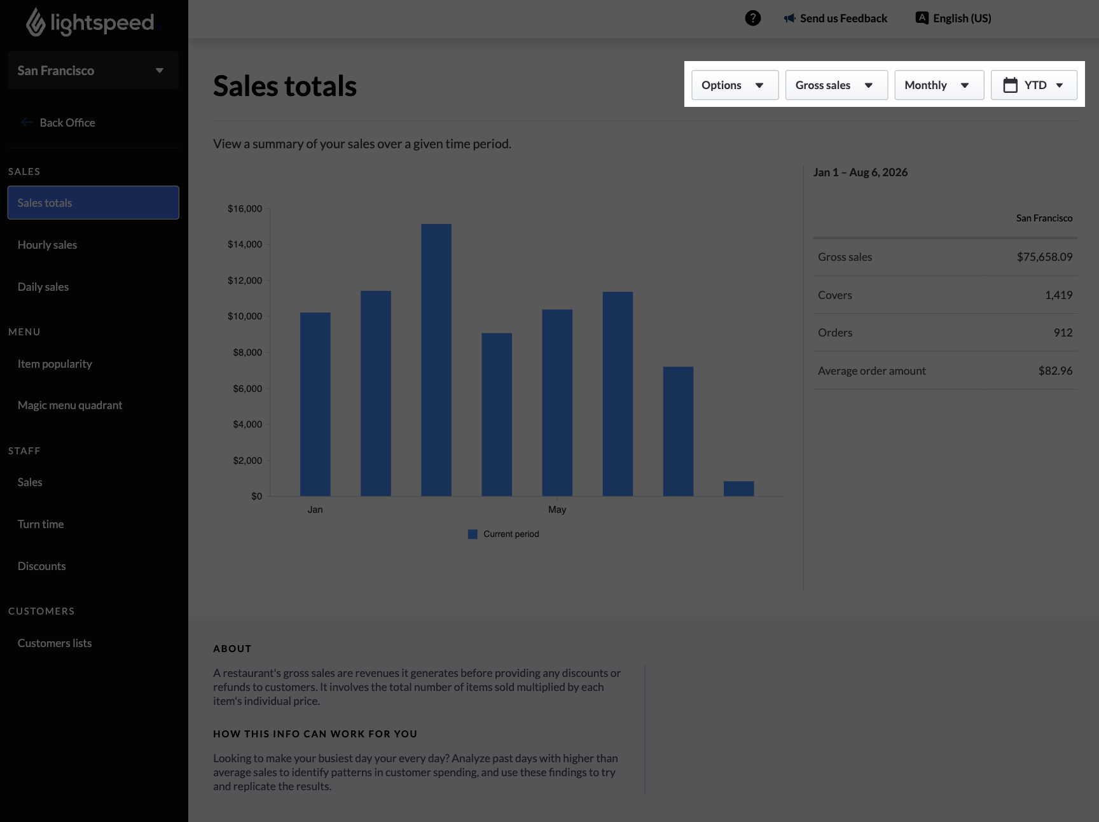Click the $16,000 axis label
This screenshot has height=822, width=1099.
coord(245,209)
